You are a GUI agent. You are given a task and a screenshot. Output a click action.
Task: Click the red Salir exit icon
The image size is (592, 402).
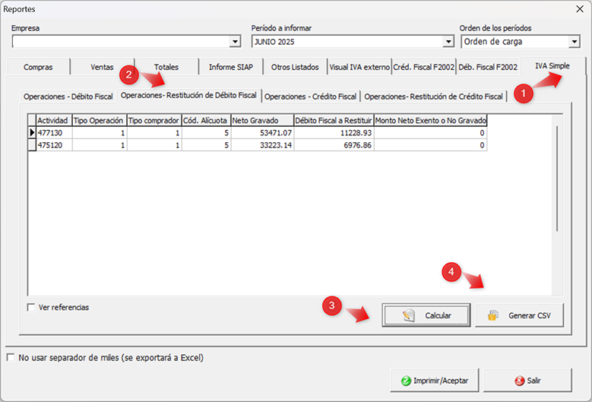519,380
